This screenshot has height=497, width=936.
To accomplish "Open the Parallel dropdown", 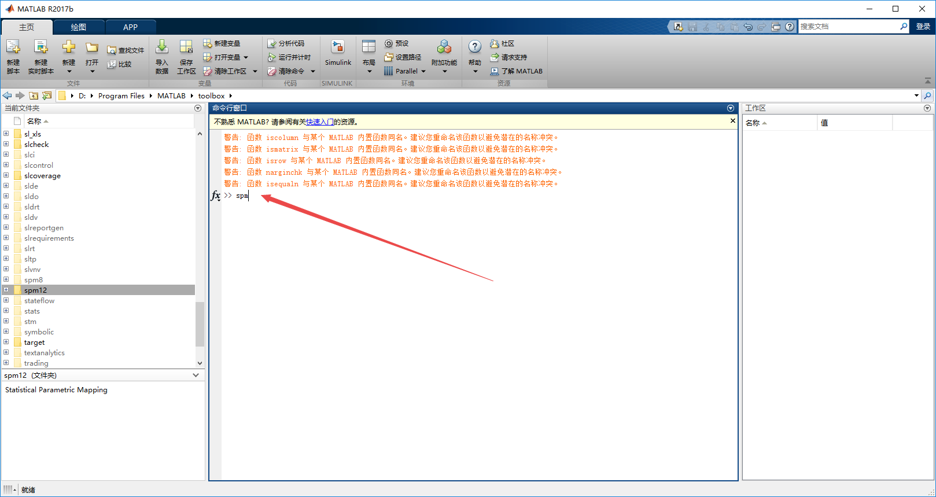I will pos(423,71).
